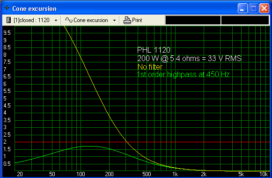Image resolution: width=272 pixels, height=178 pixels.
Task: Click the cone excursion waveform icon
Action: pos(69,20)
